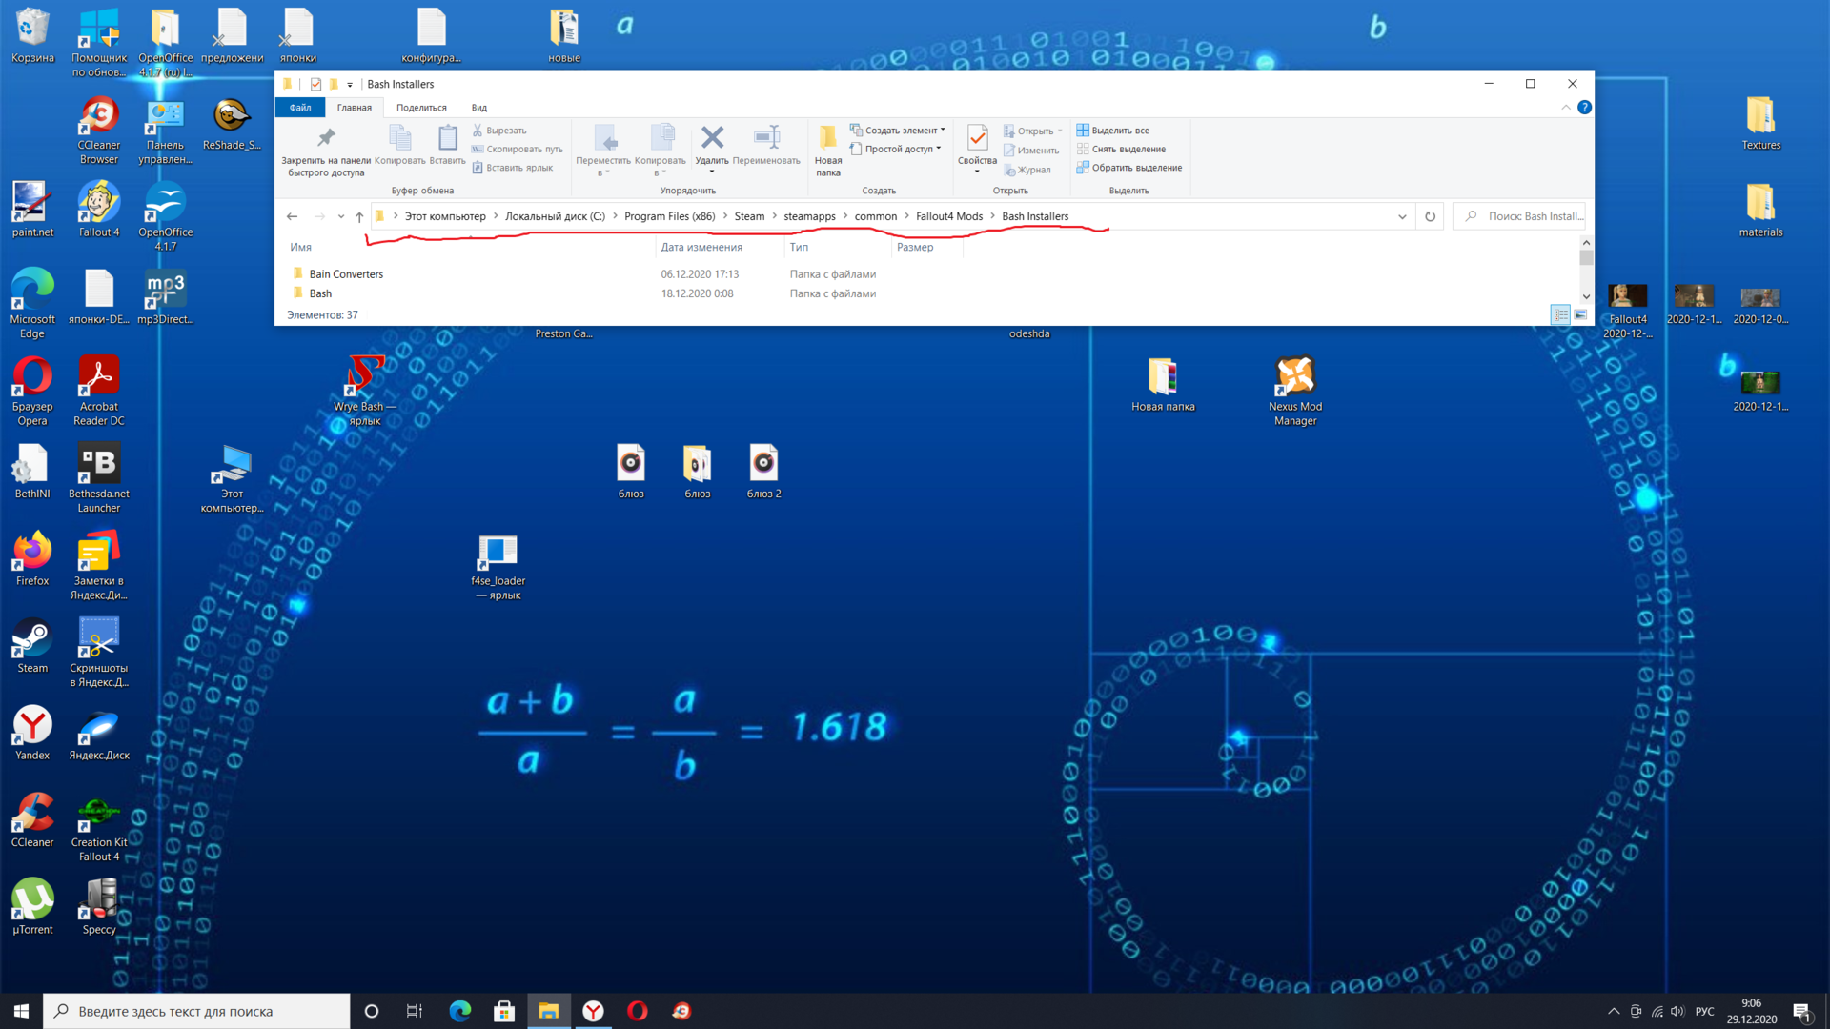
Task: Open the Файл (File) menu tab
Action: click(x=300, y=108)
